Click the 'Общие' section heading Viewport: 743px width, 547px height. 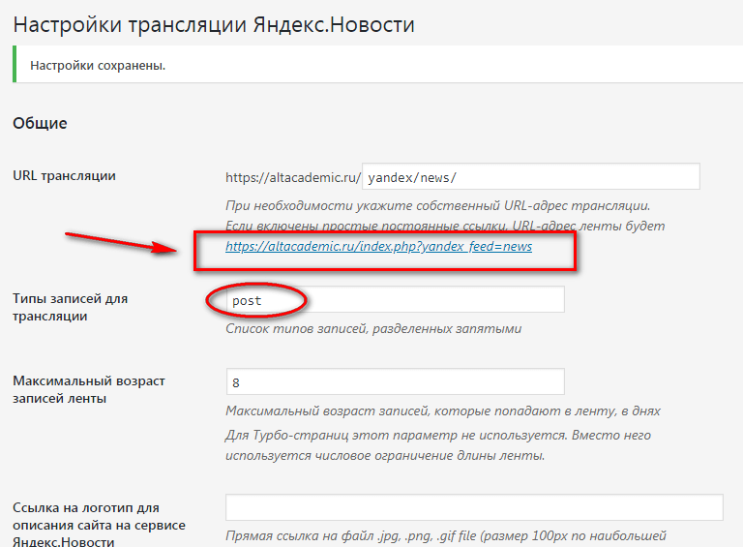(x=40, y=123)
